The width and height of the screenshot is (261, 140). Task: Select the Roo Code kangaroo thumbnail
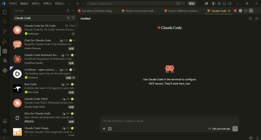coord(17,88)
